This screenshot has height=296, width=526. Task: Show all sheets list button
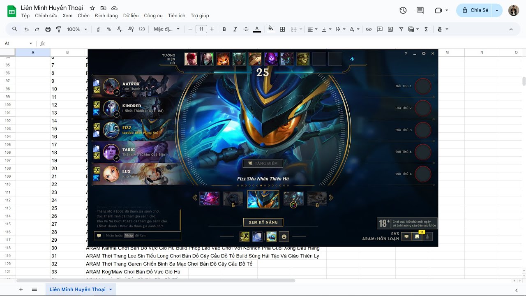[34, 289]
